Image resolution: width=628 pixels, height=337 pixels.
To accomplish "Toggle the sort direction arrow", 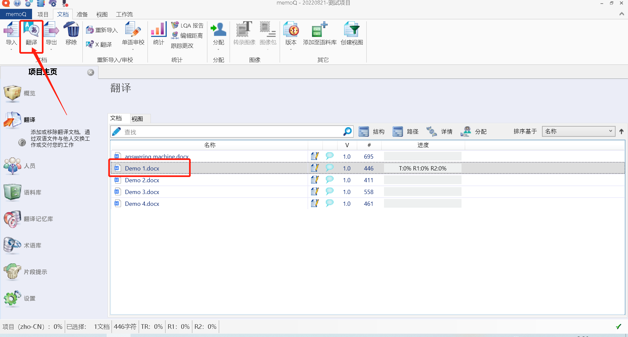I will [621, 132].
